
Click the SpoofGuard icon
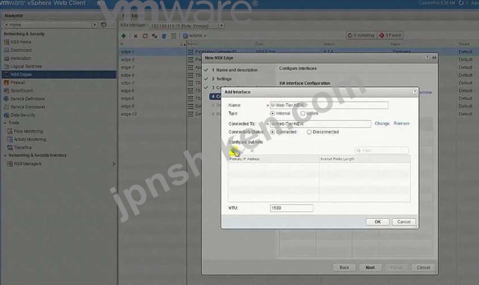point(7,91)
